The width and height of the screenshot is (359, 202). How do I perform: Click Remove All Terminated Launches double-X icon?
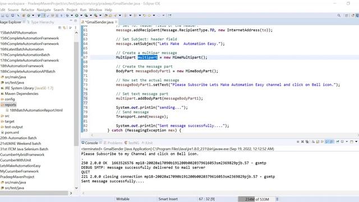[307, 142]
